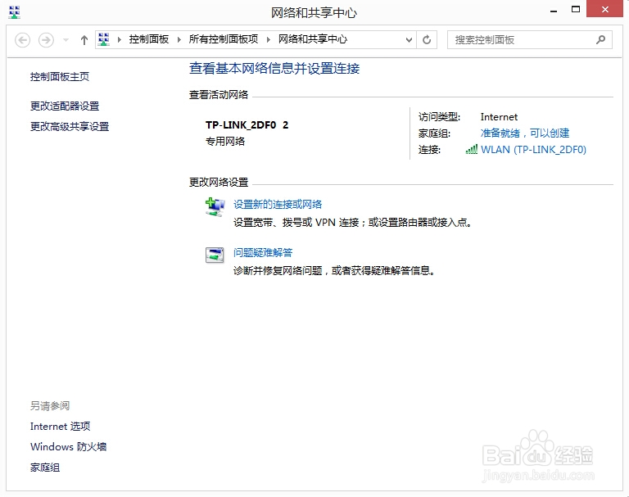Minimize the 网络和共享中心 window
The height and width of the screenshot is (497, 629).
[x=554, y=11]
